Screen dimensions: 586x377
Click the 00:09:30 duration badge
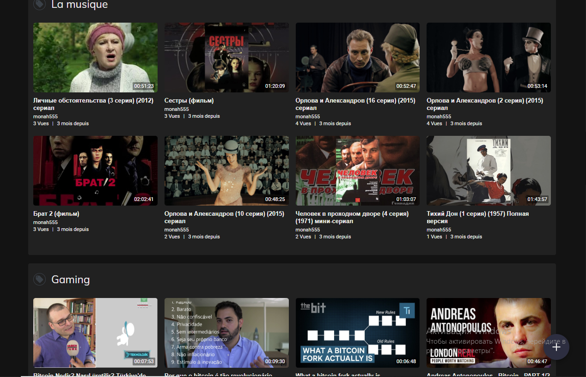pyautogui.click(x=275, y=361)
